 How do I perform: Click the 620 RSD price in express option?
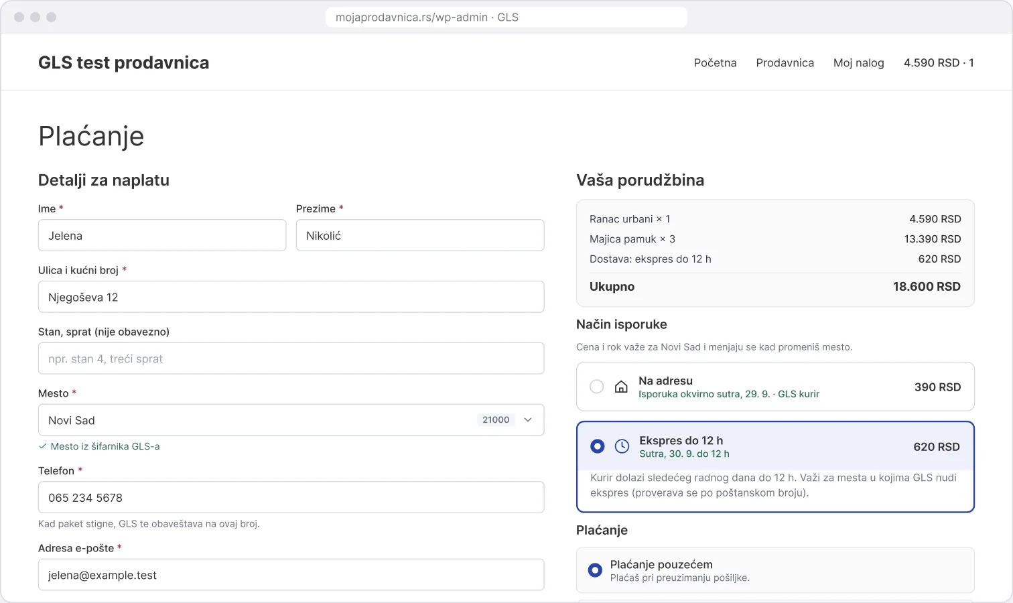pos(937,447)
